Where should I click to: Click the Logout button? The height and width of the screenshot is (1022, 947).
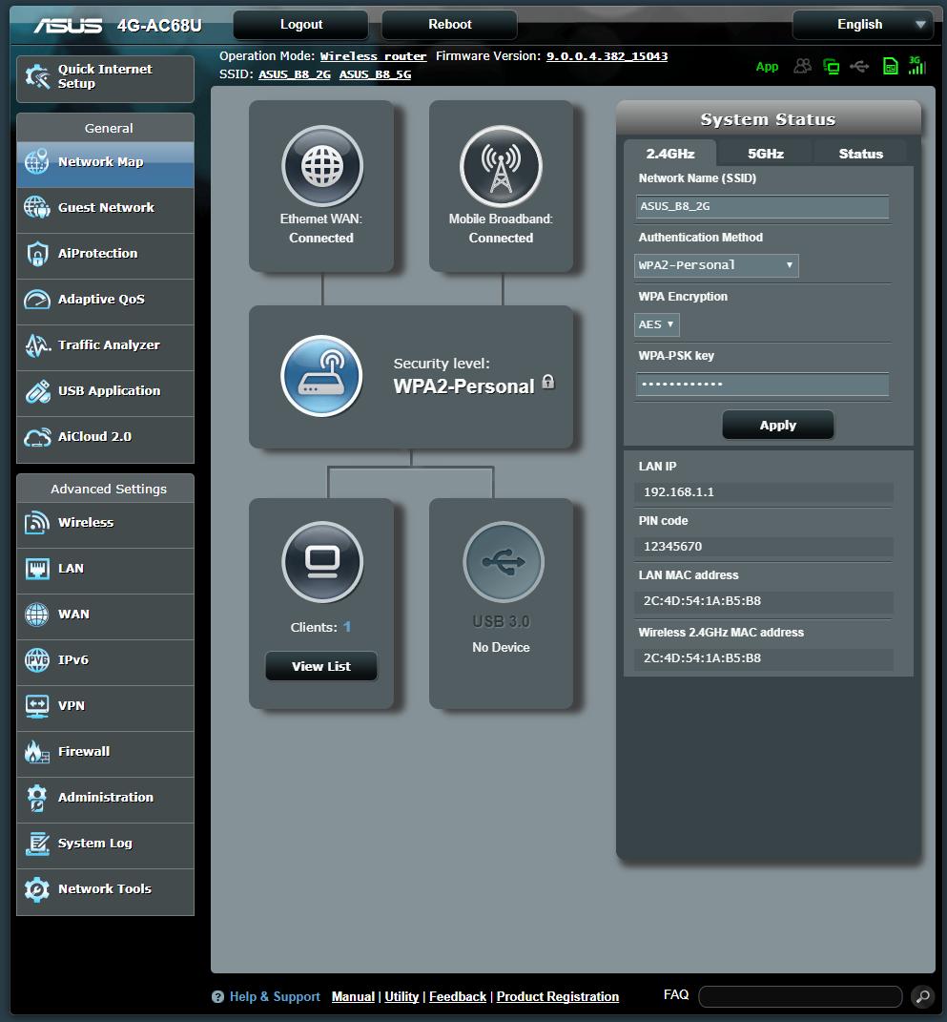[x=301, y=25]
